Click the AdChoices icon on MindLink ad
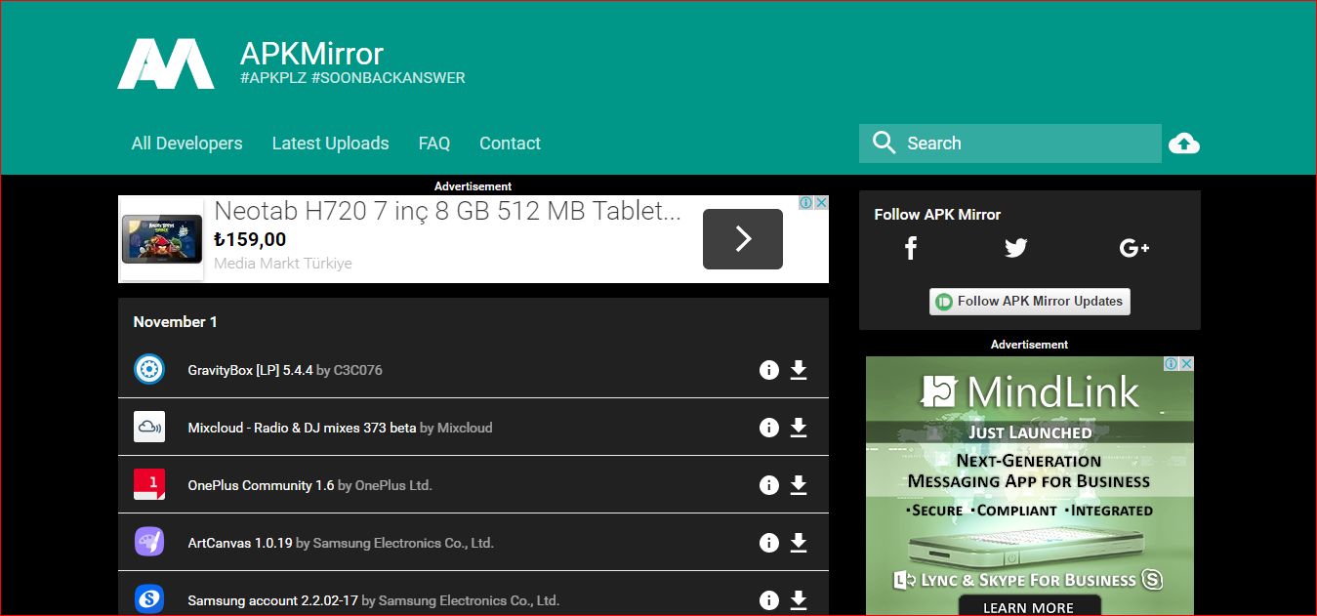The width and height of the screenshot is (1317, 616). pyautogui.click(x=1172, y=364)
